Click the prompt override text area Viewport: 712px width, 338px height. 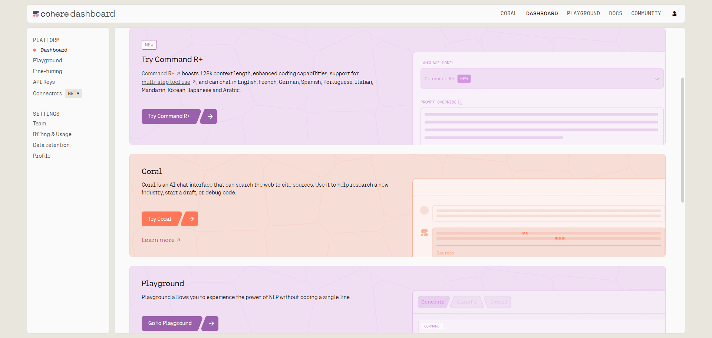coord(542,126)
